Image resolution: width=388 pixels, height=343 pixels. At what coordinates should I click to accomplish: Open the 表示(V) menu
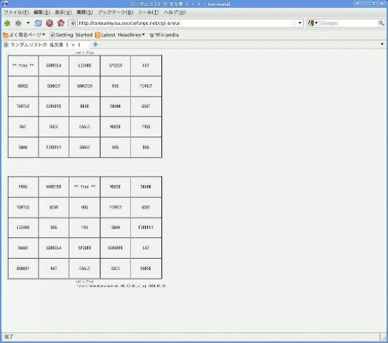(63, 12)
